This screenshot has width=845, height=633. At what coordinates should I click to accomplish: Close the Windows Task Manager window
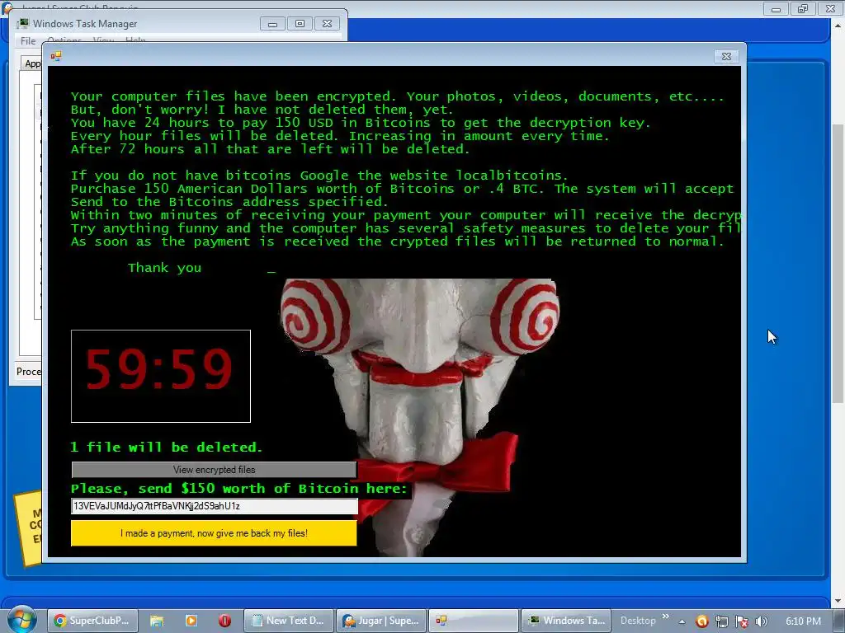327,24
